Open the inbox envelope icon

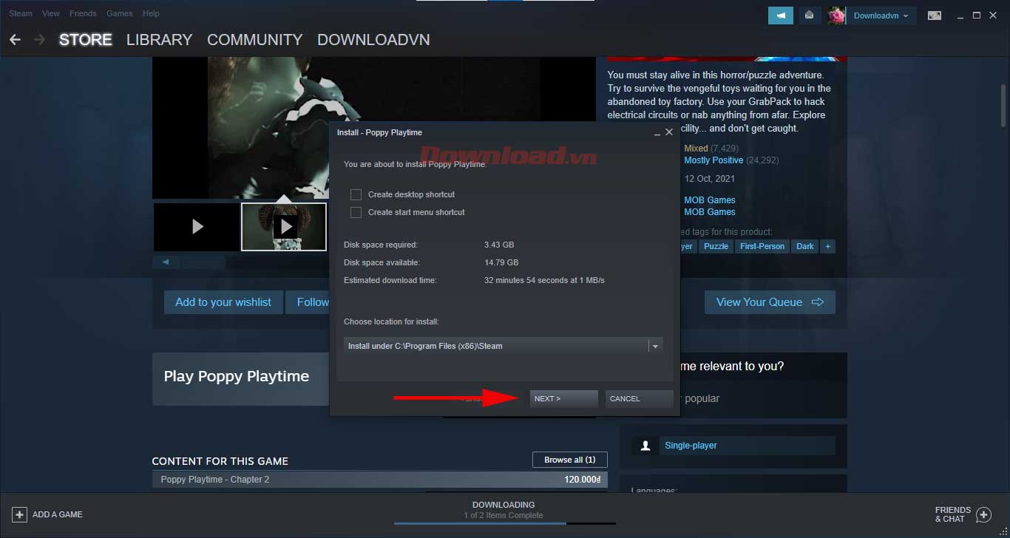(x=810, y=16)
